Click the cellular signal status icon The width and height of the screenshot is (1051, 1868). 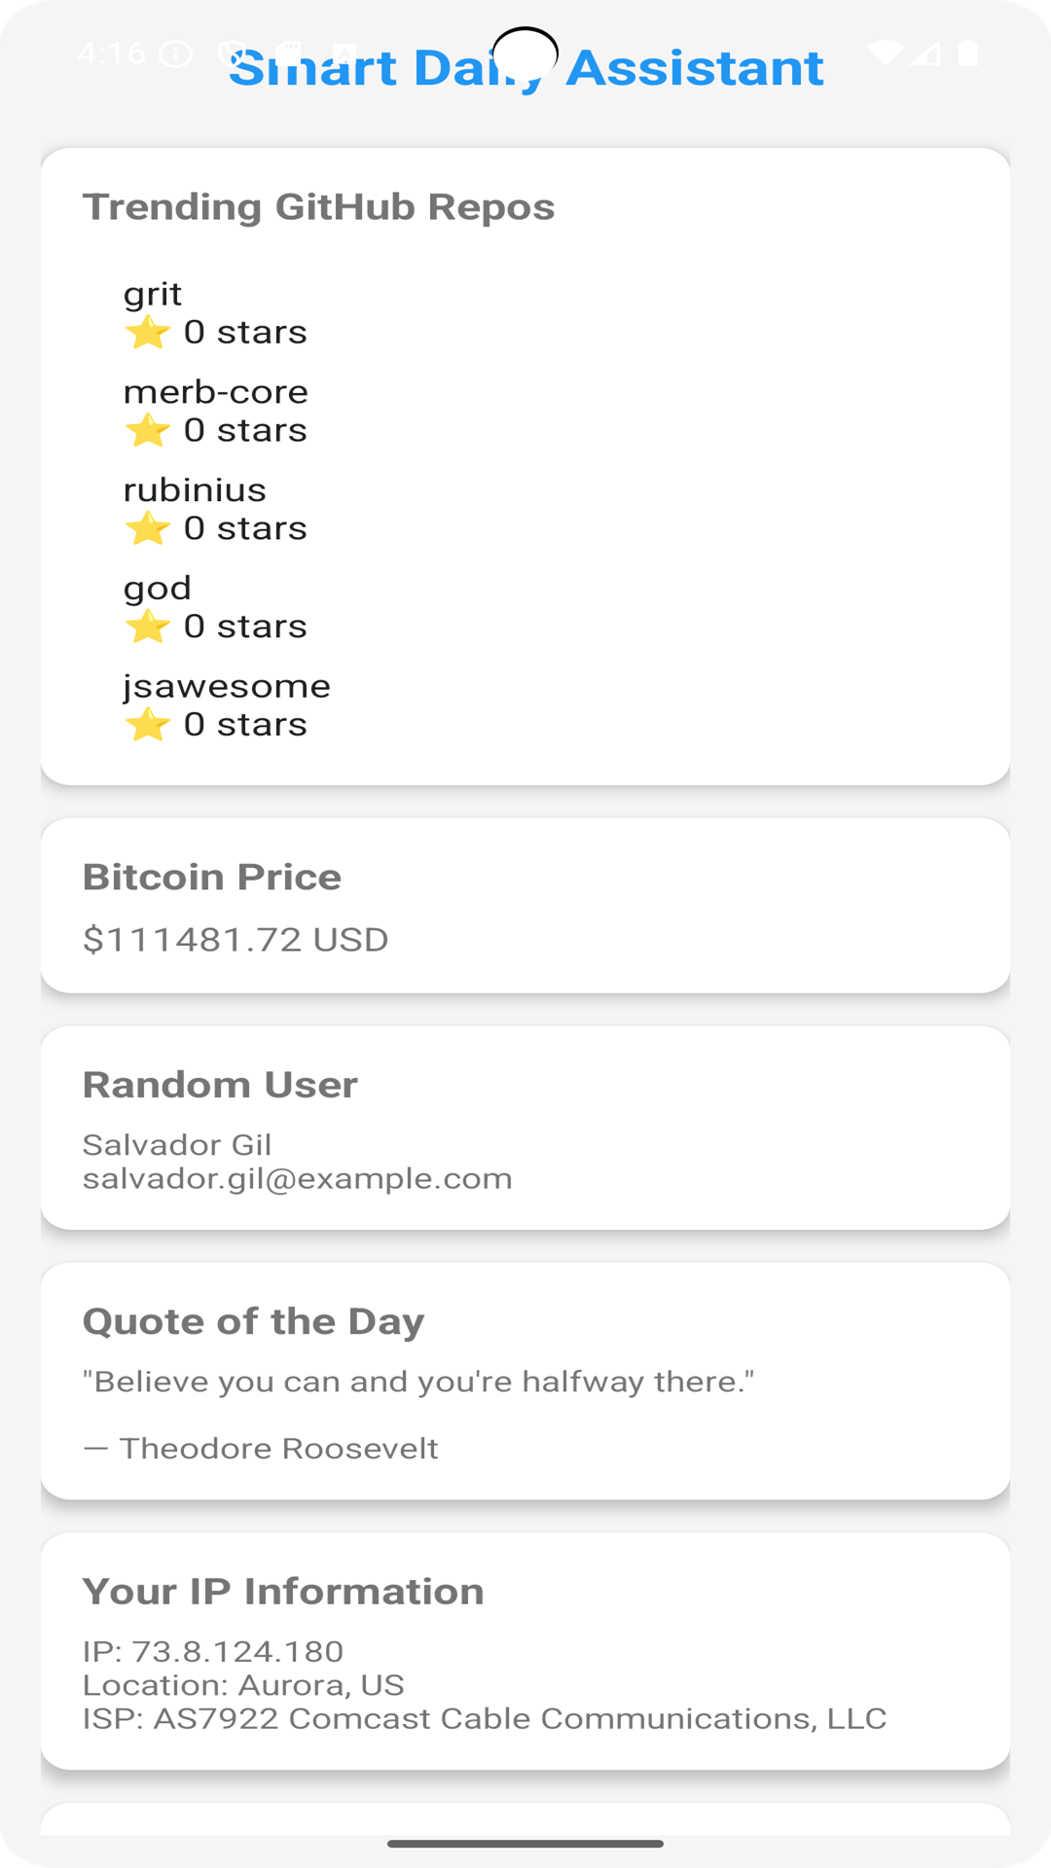click(928, 53)
